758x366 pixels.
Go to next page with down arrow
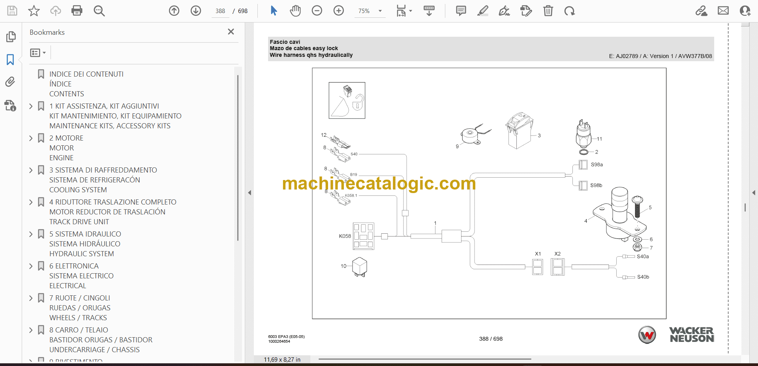[x=196, y=11]
